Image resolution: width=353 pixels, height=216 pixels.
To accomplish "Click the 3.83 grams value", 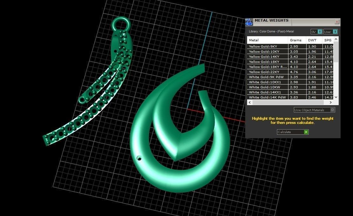I will click(x=294, y=97).
